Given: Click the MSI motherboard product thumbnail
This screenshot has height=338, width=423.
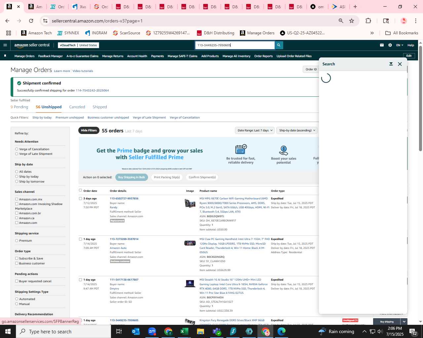Looking at the screenshot, I should tap(190, 203).
